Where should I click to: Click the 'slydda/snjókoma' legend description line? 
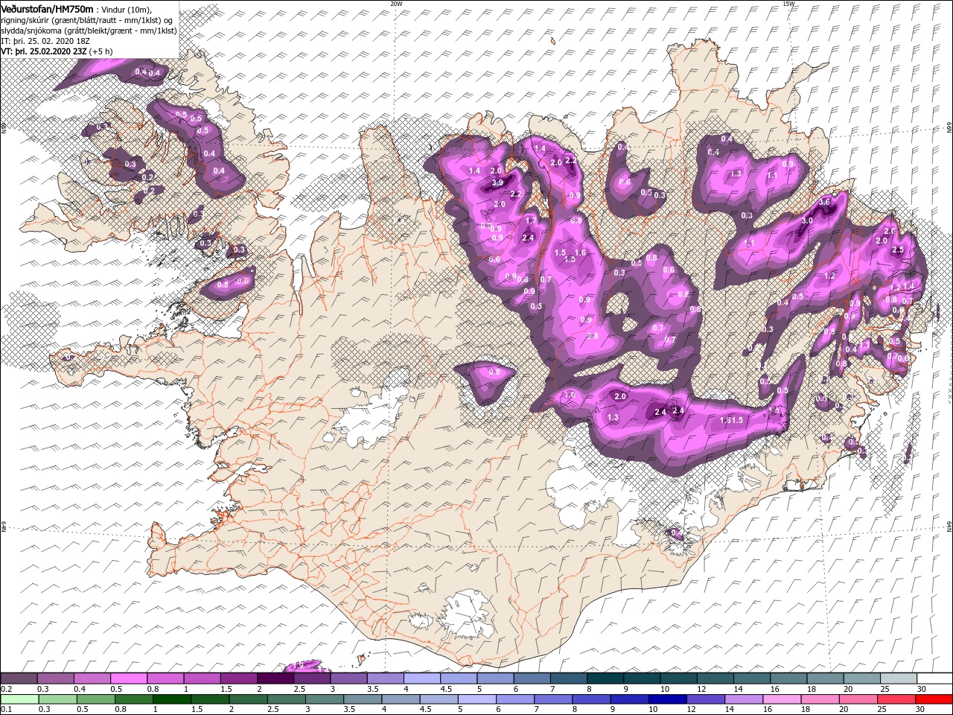tap(89, 31)
